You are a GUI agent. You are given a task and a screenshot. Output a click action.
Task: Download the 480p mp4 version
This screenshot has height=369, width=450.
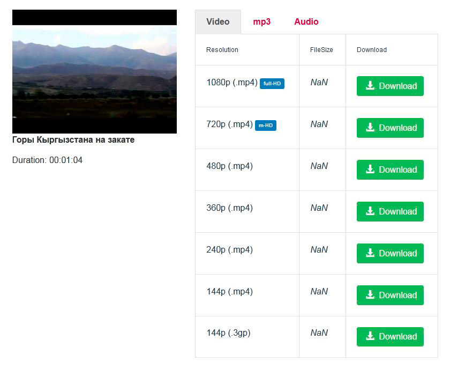(390, 169)
